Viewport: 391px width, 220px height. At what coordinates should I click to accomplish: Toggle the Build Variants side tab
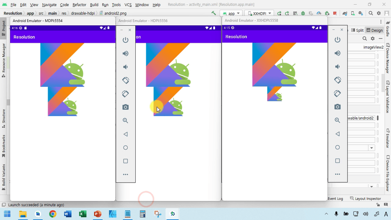[x=4, y=177]
